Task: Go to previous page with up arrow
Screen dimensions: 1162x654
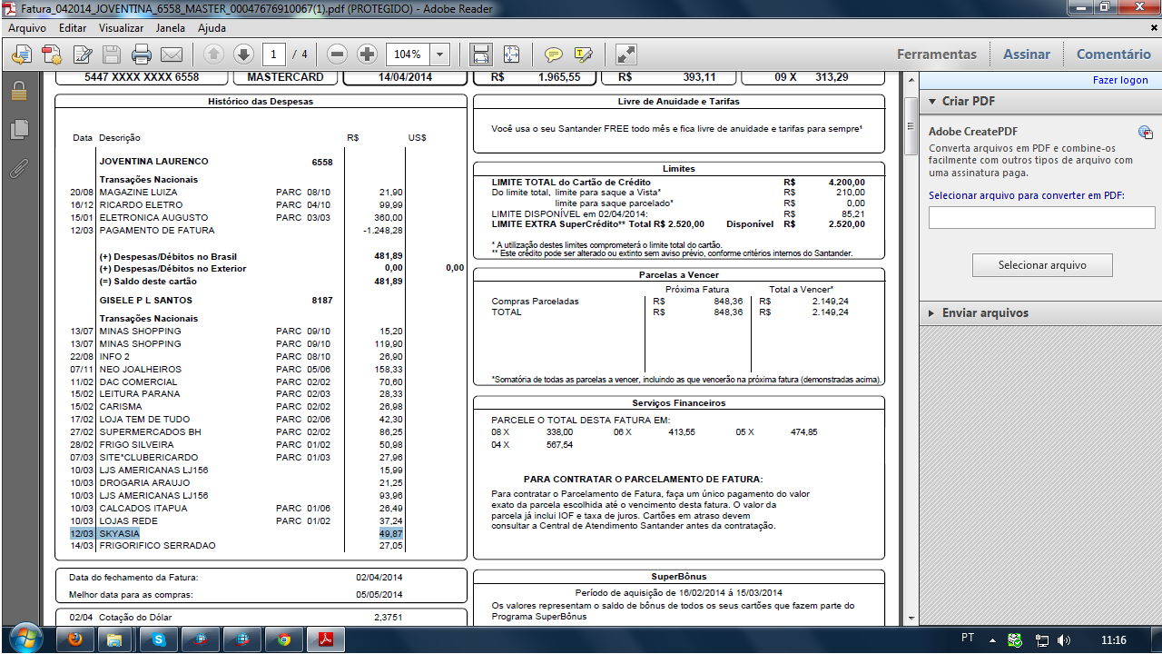Action: click(x=213, y=54)
